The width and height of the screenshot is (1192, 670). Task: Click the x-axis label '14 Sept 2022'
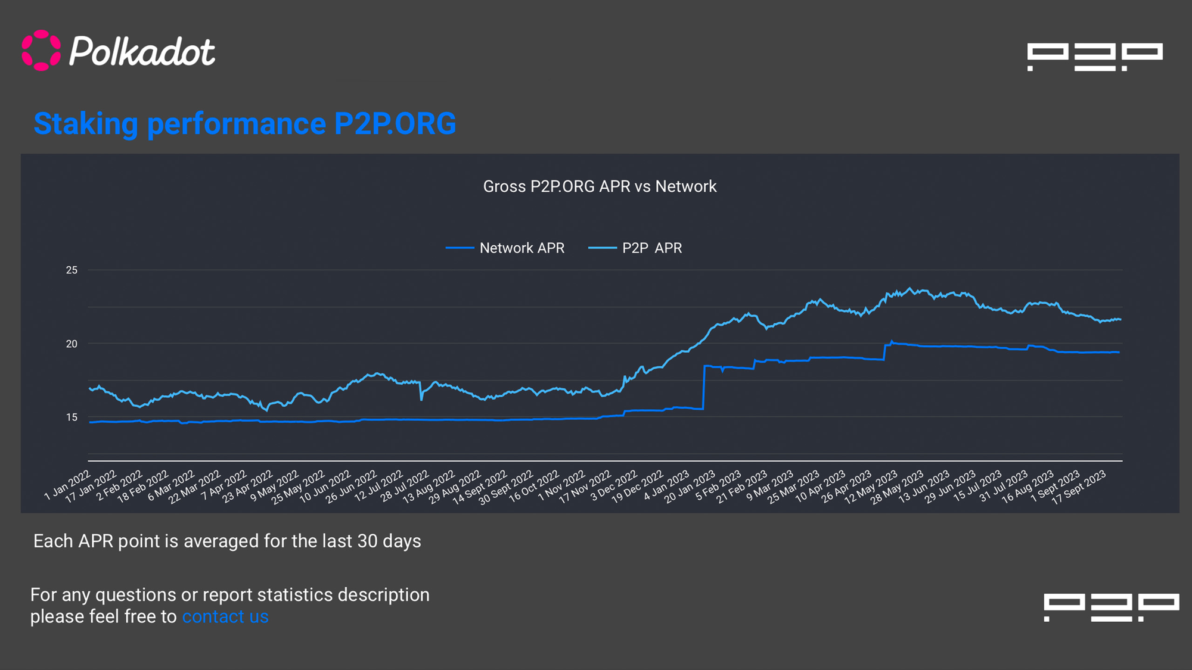tap(480, 488)
